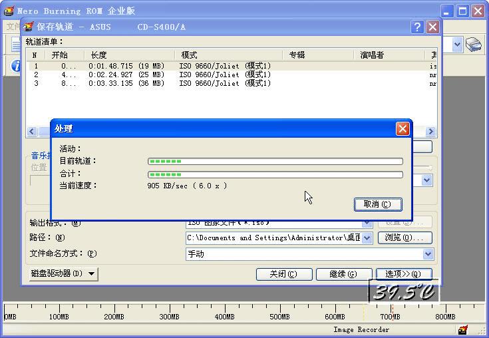The image size is (489, 338).
Task: Click the 长度 column header
Action: (x=129, y=55)
